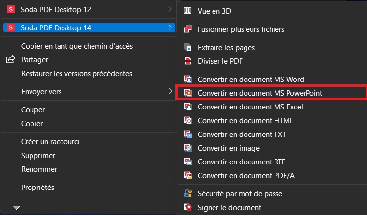Click the Soda PDF Desktop 14 logo icon
This screenshot has height=216, width=367.
pyautogui.click(x=11, y=27)
